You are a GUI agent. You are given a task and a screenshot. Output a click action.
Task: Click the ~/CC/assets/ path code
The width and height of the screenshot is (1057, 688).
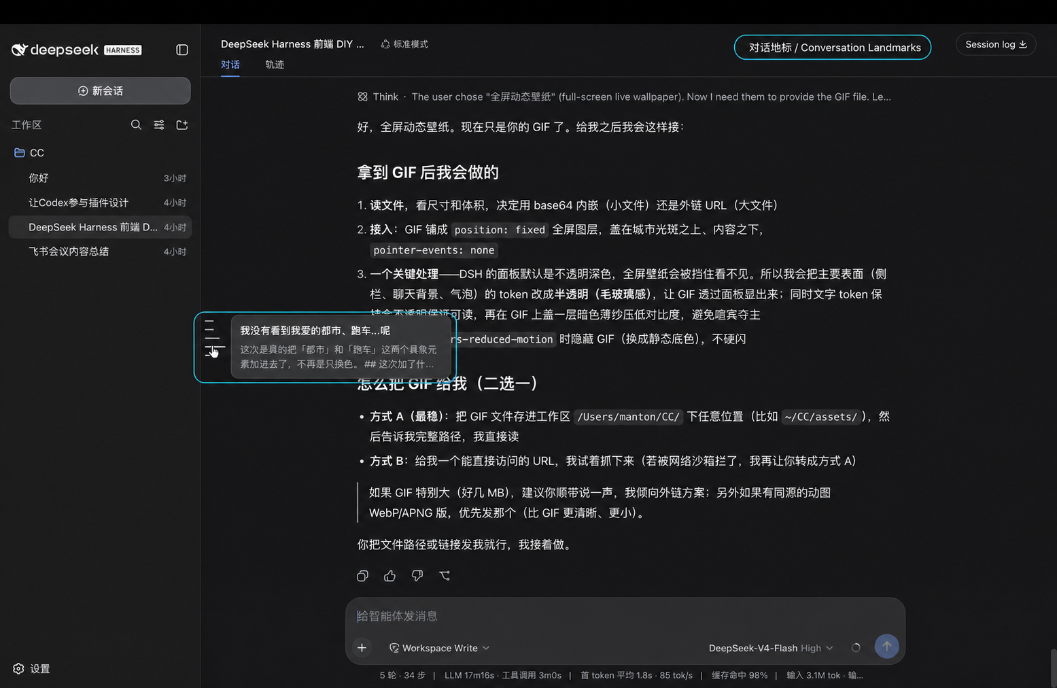click(822, 417)
